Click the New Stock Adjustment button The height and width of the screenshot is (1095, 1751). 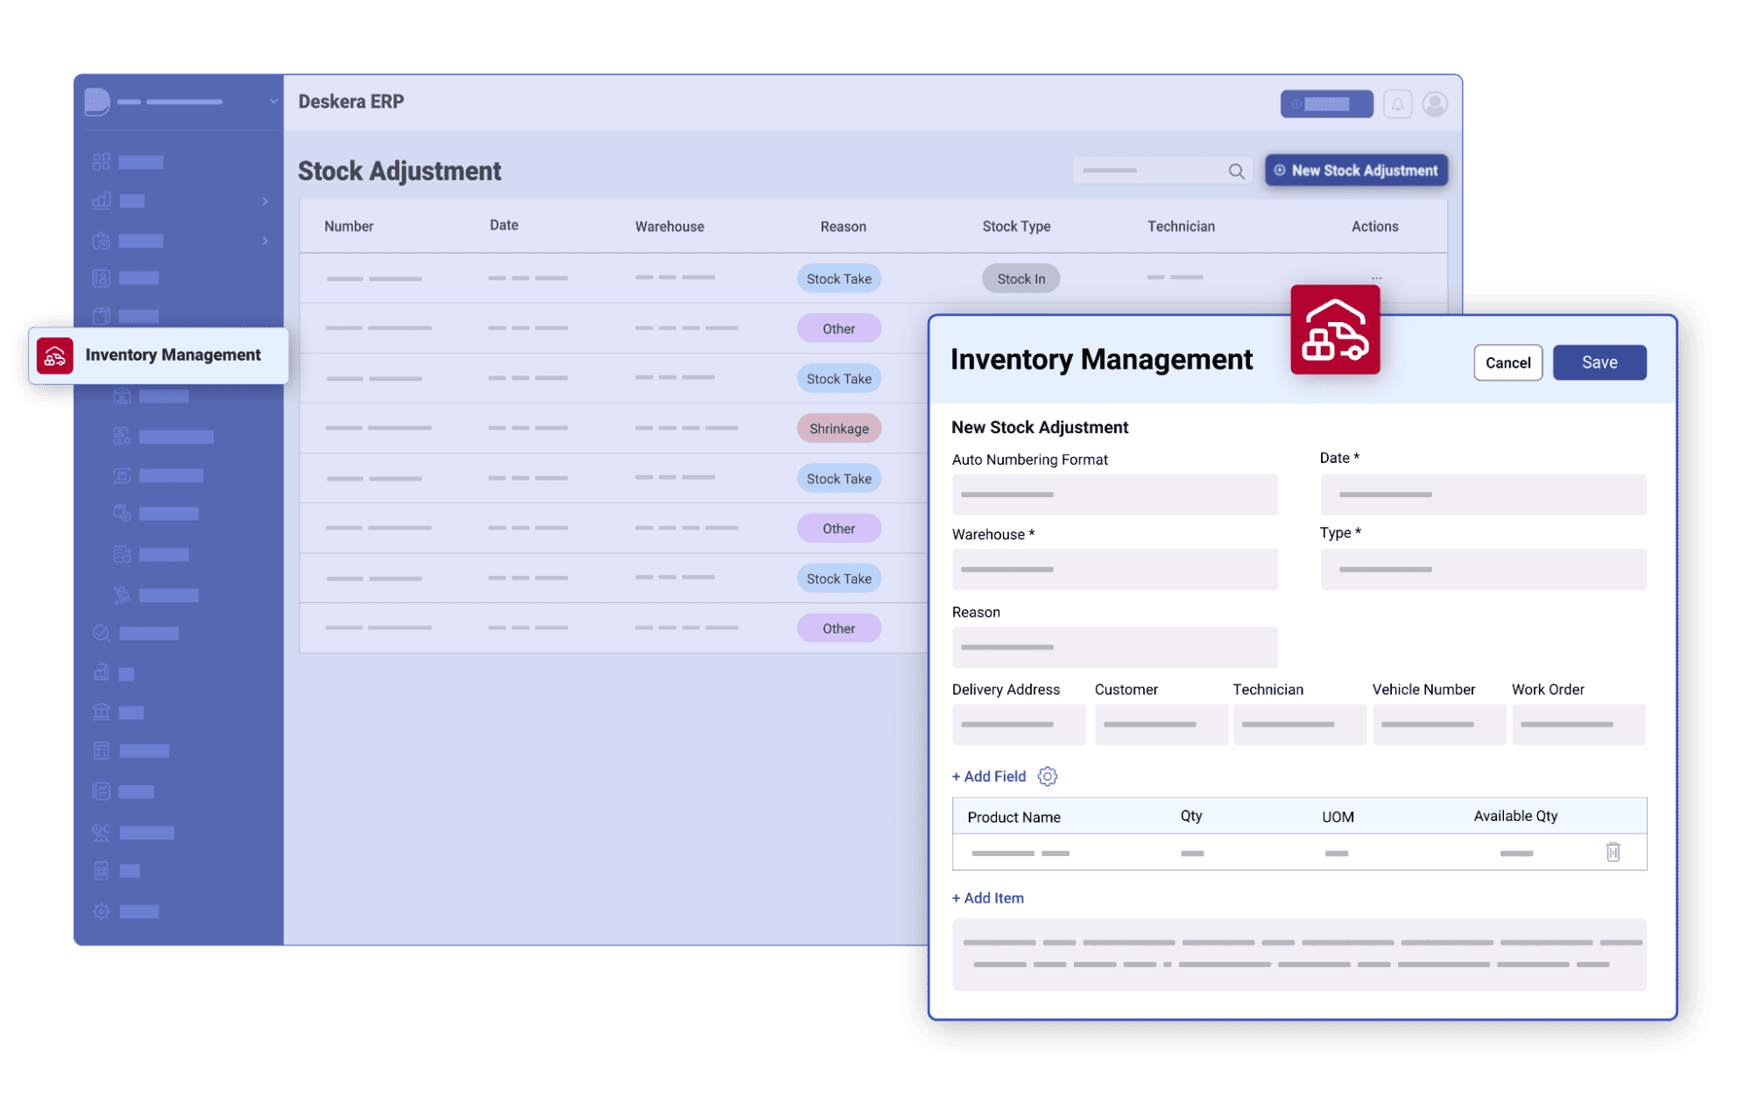(1355, 171)
